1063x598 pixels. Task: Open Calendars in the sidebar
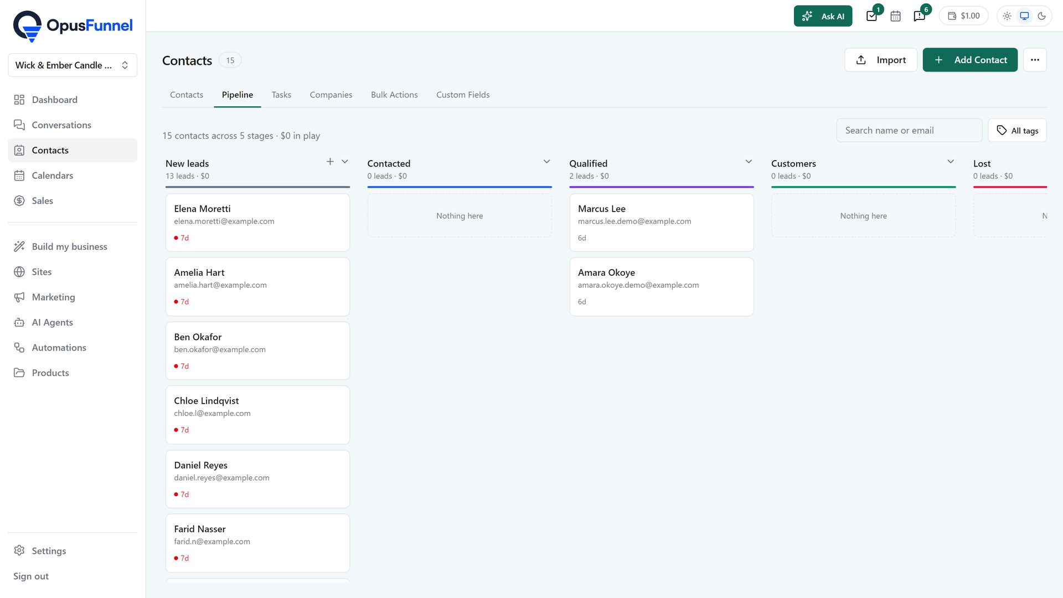pyautogui.click(x=73, y=176)
